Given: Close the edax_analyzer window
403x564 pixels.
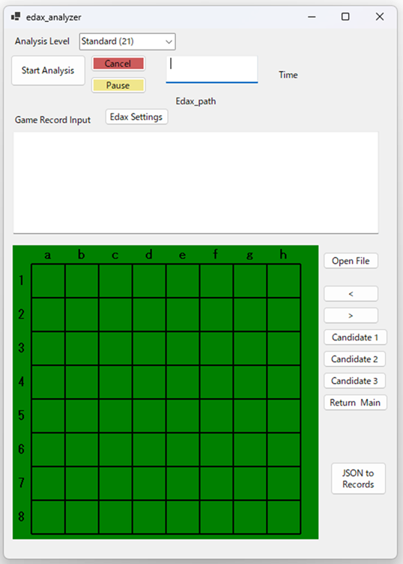Looking at the screenshot, I should pos(380,16).
